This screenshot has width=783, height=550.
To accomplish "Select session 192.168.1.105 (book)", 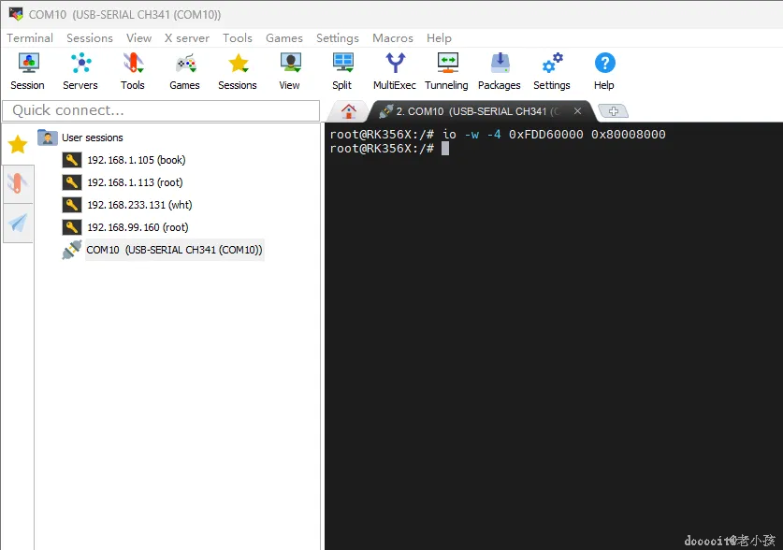I will [x=137, y=160].
